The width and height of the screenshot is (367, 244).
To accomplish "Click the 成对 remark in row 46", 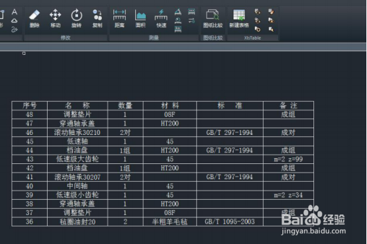I will pyautogui.click(x=288, y=132).
